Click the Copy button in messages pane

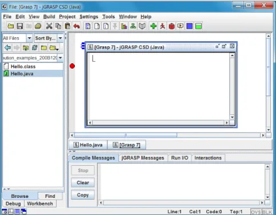click(83, 195)
